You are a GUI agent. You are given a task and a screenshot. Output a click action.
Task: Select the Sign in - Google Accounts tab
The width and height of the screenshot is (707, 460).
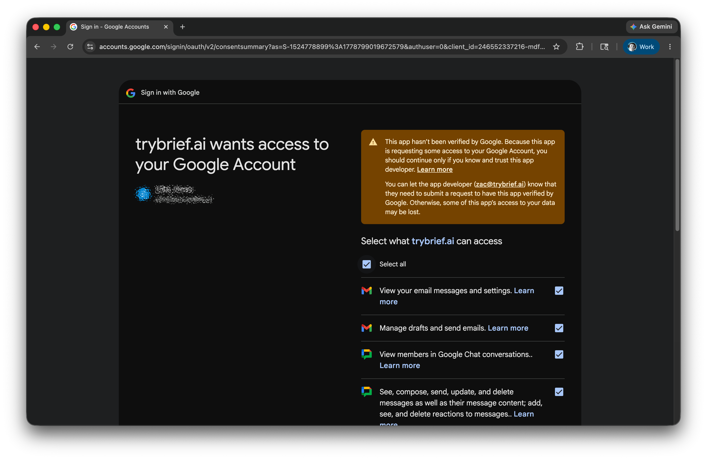[x=119, y=27]
